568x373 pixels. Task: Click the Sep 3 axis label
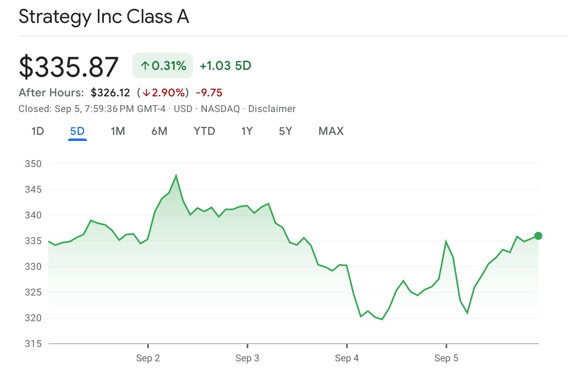[247, 358]
